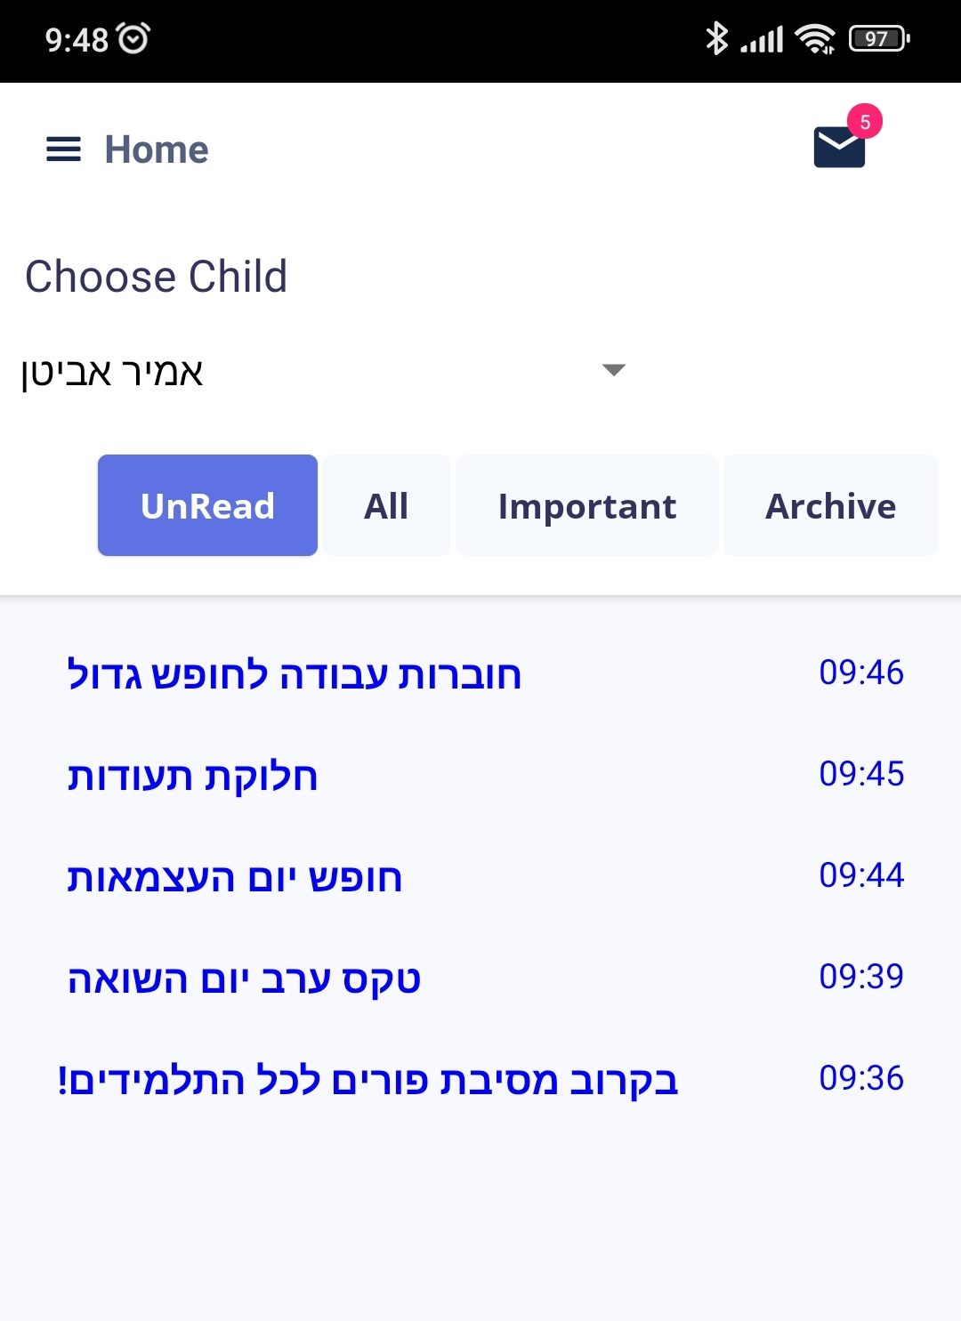Viewport: 961px width, 1321px height.
Task: Expand the Choose Child dropdown arrow
Action: pos(614,370)
